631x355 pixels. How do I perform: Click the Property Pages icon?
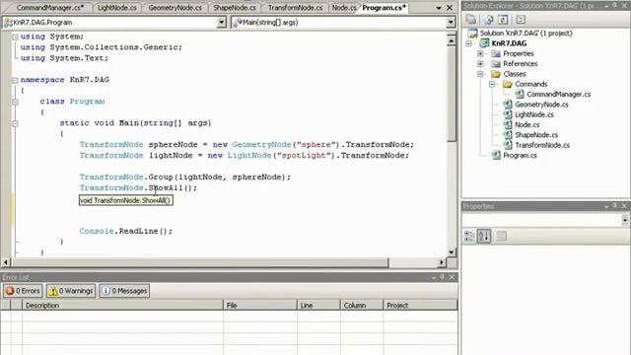(x=502, y=237)
